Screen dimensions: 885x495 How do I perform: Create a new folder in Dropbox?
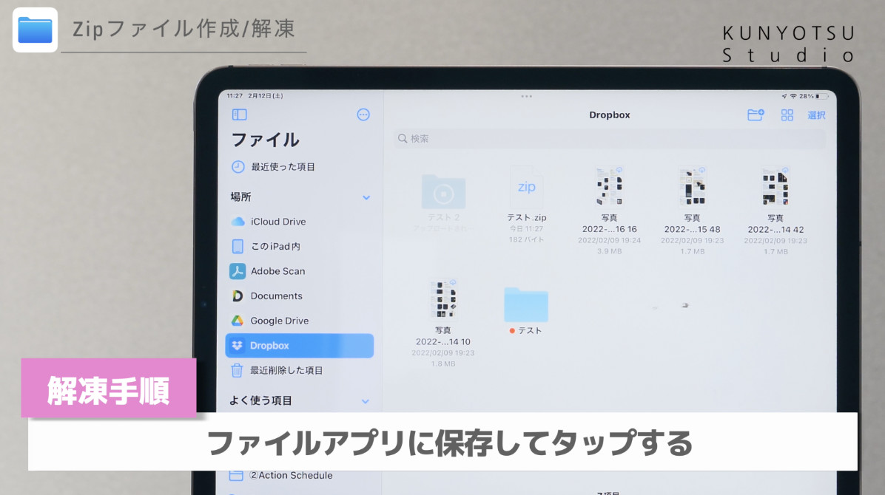tap(756, 115)
